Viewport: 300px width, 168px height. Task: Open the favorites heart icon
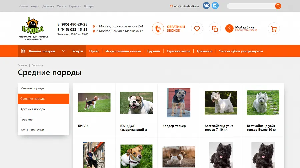click(x=197, y=29)
